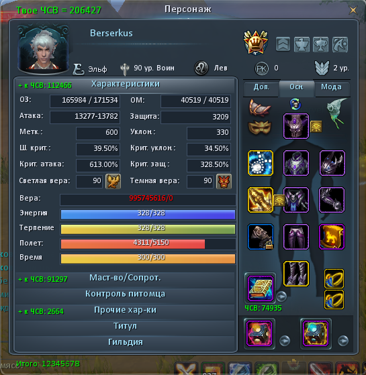Screen dimensions: 366x375
Task: Click the arrow beside the spellbook slot
Action: point(281,296)
